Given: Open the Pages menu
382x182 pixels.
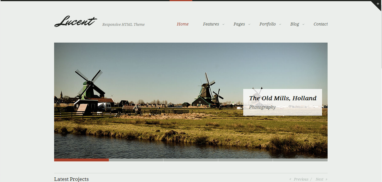Looking at the screenshot, I should (239, 24).
